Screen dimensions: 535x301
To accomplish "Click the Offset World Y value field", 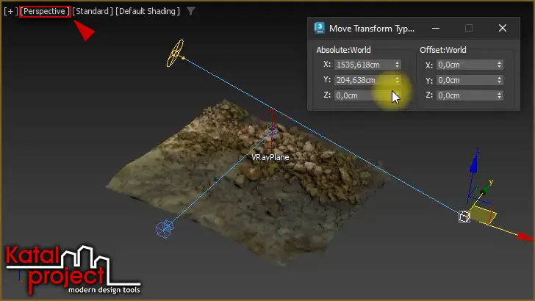I will click(x=466, y=80).
